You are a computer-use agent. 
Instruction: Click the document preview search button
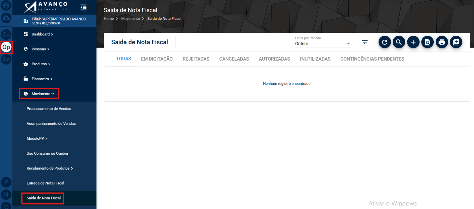click(x=427, y=42)
